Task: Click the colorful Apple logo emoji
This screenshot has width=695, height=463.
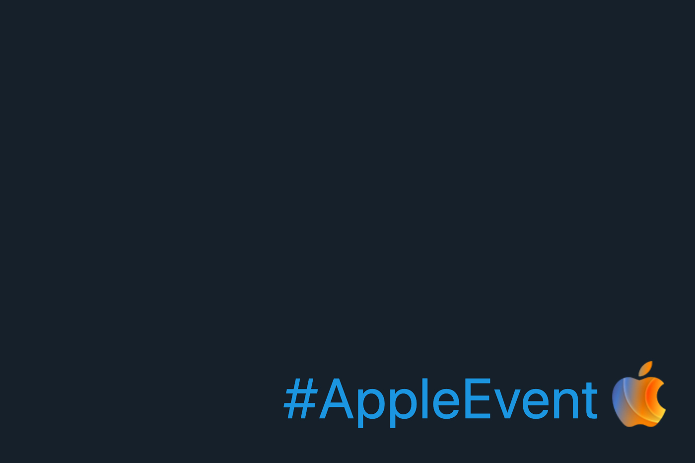Action: [x=638, y=395]
